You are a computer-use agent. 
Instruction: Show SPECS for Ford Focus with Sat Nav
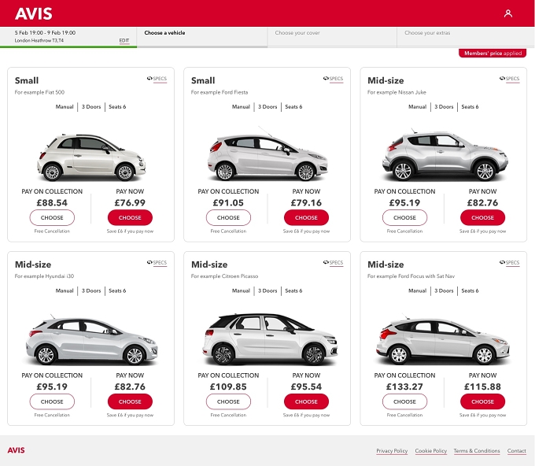click(x=509, y=263)
